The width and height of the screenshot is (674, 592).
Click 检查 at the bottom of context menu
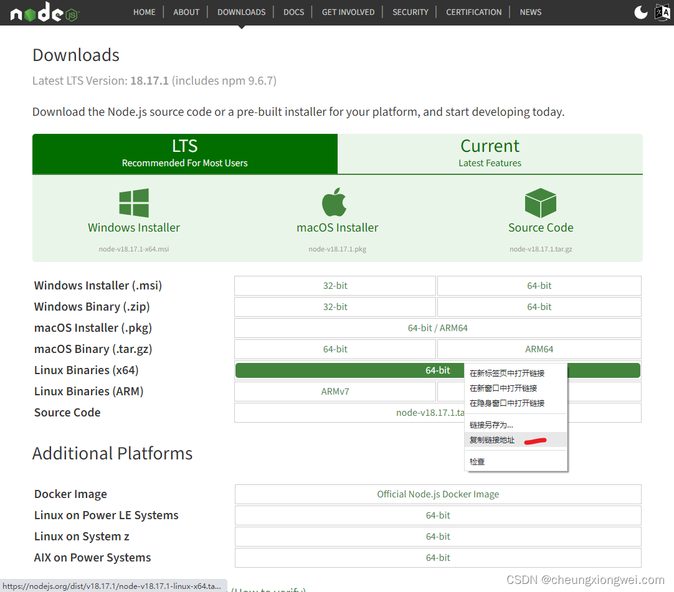click(x=477, y=461)
